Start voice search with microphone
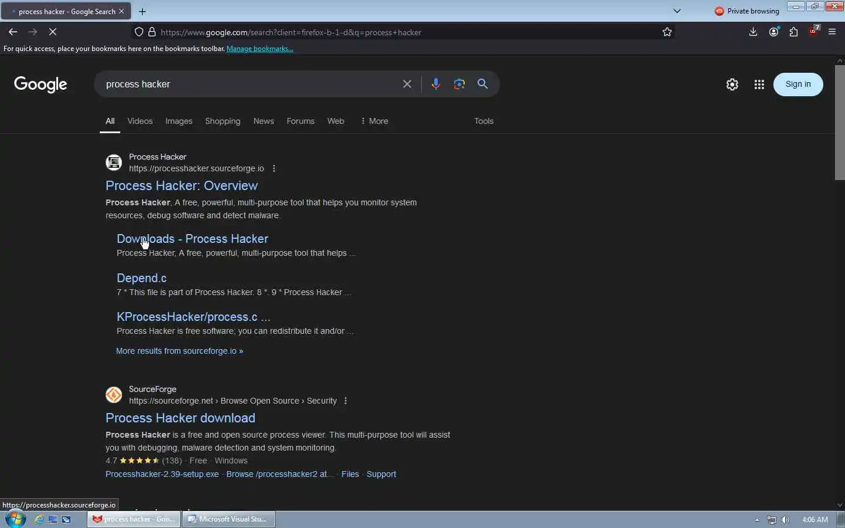This screenshot has width=845, height=528. pos(435,84)
